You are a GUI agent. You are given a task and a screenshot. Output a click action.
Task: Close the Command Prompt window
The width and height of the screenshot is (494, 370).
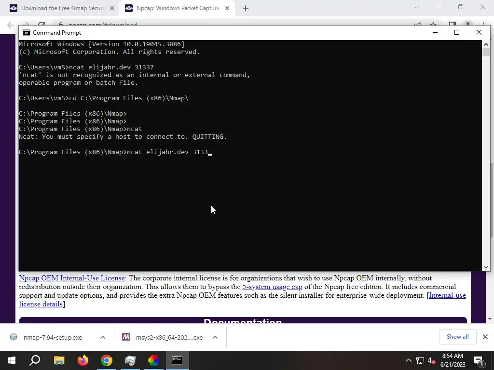tap(479, 32)
